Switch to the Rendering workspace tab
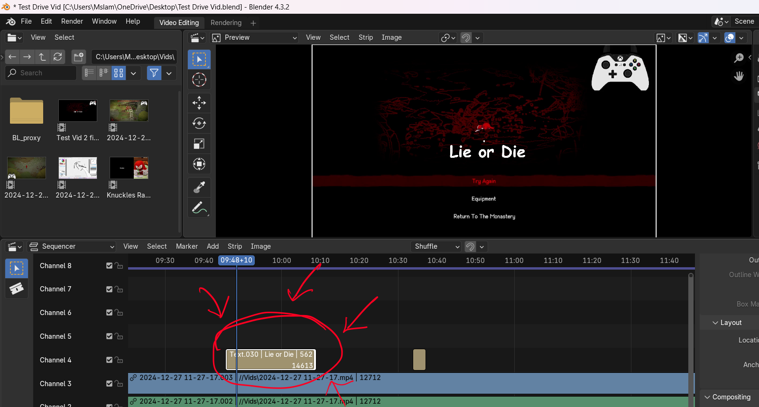The width and height of the screenshot is (759, 407). (x=226, y=23)
